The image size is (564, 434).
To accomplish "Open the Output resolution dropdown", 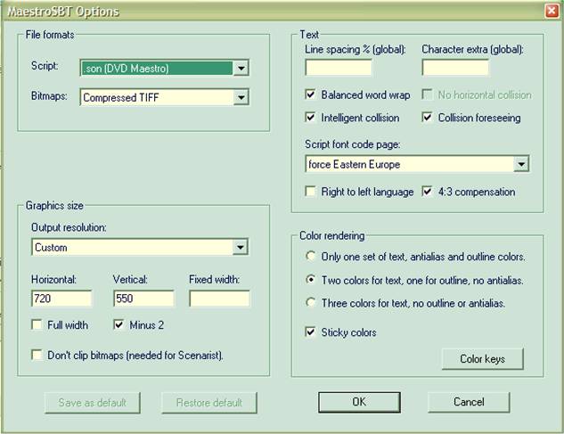I will point(140,247).
